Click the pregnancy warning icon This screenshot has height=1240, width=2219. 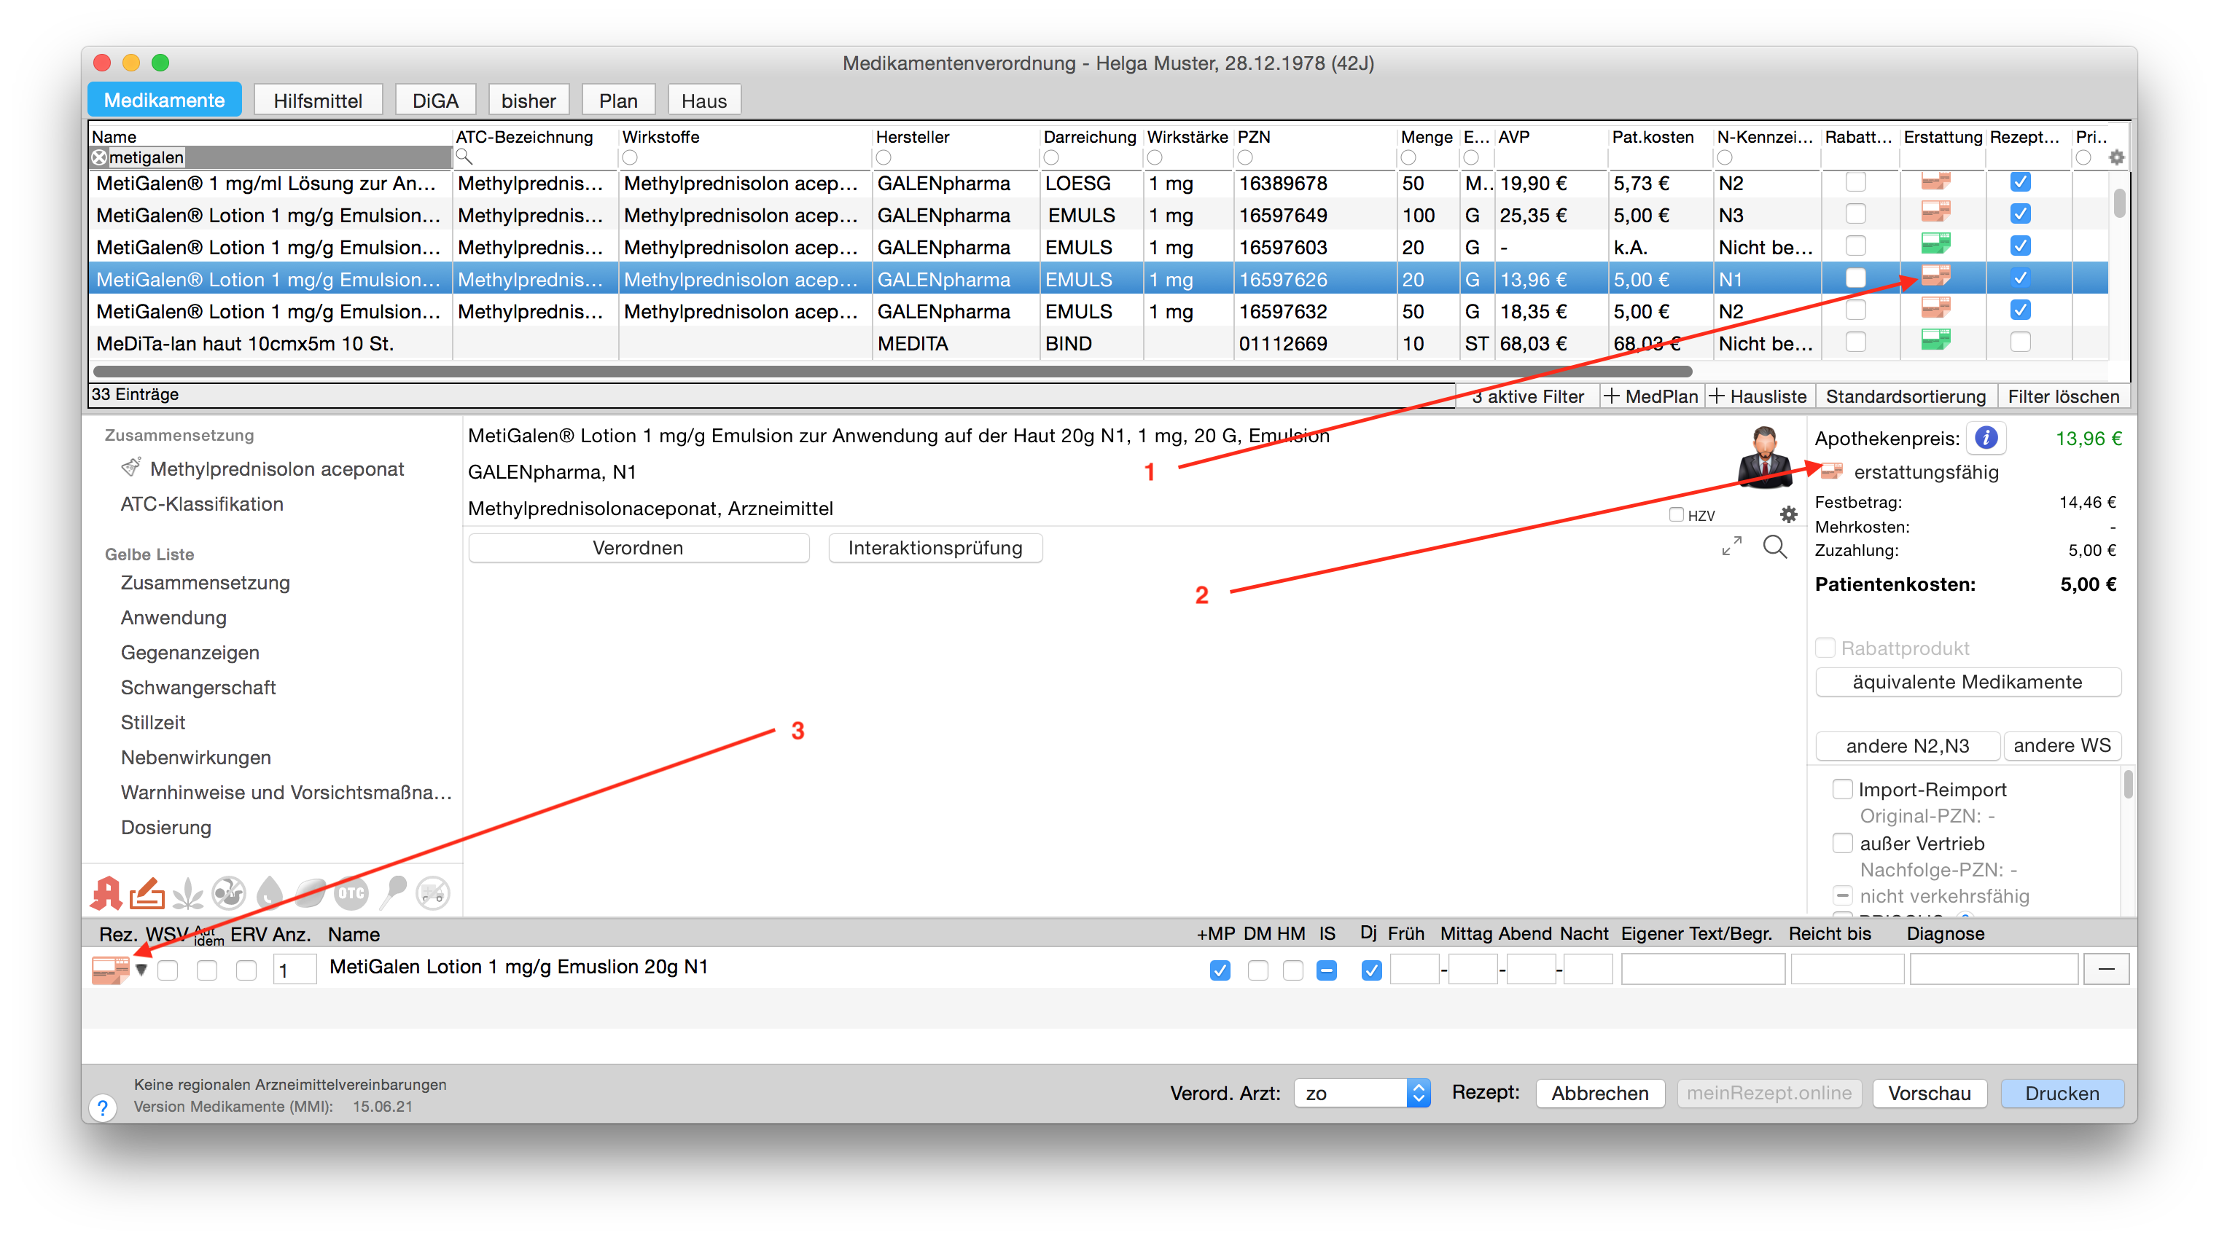coord(229,893)
